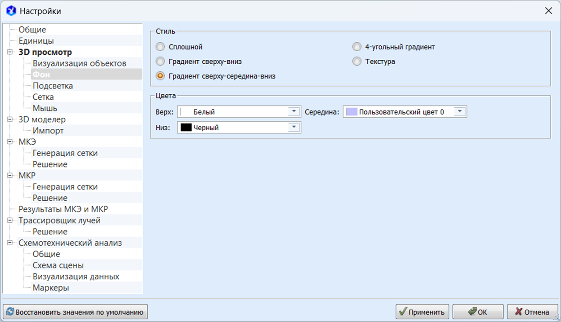Cancel with the Отмена button
The height and width of the screenshot is (322, 561).
[x=532, y=312]
